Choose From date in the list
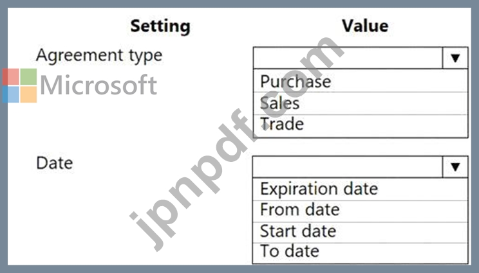 [x=299, y=209]
